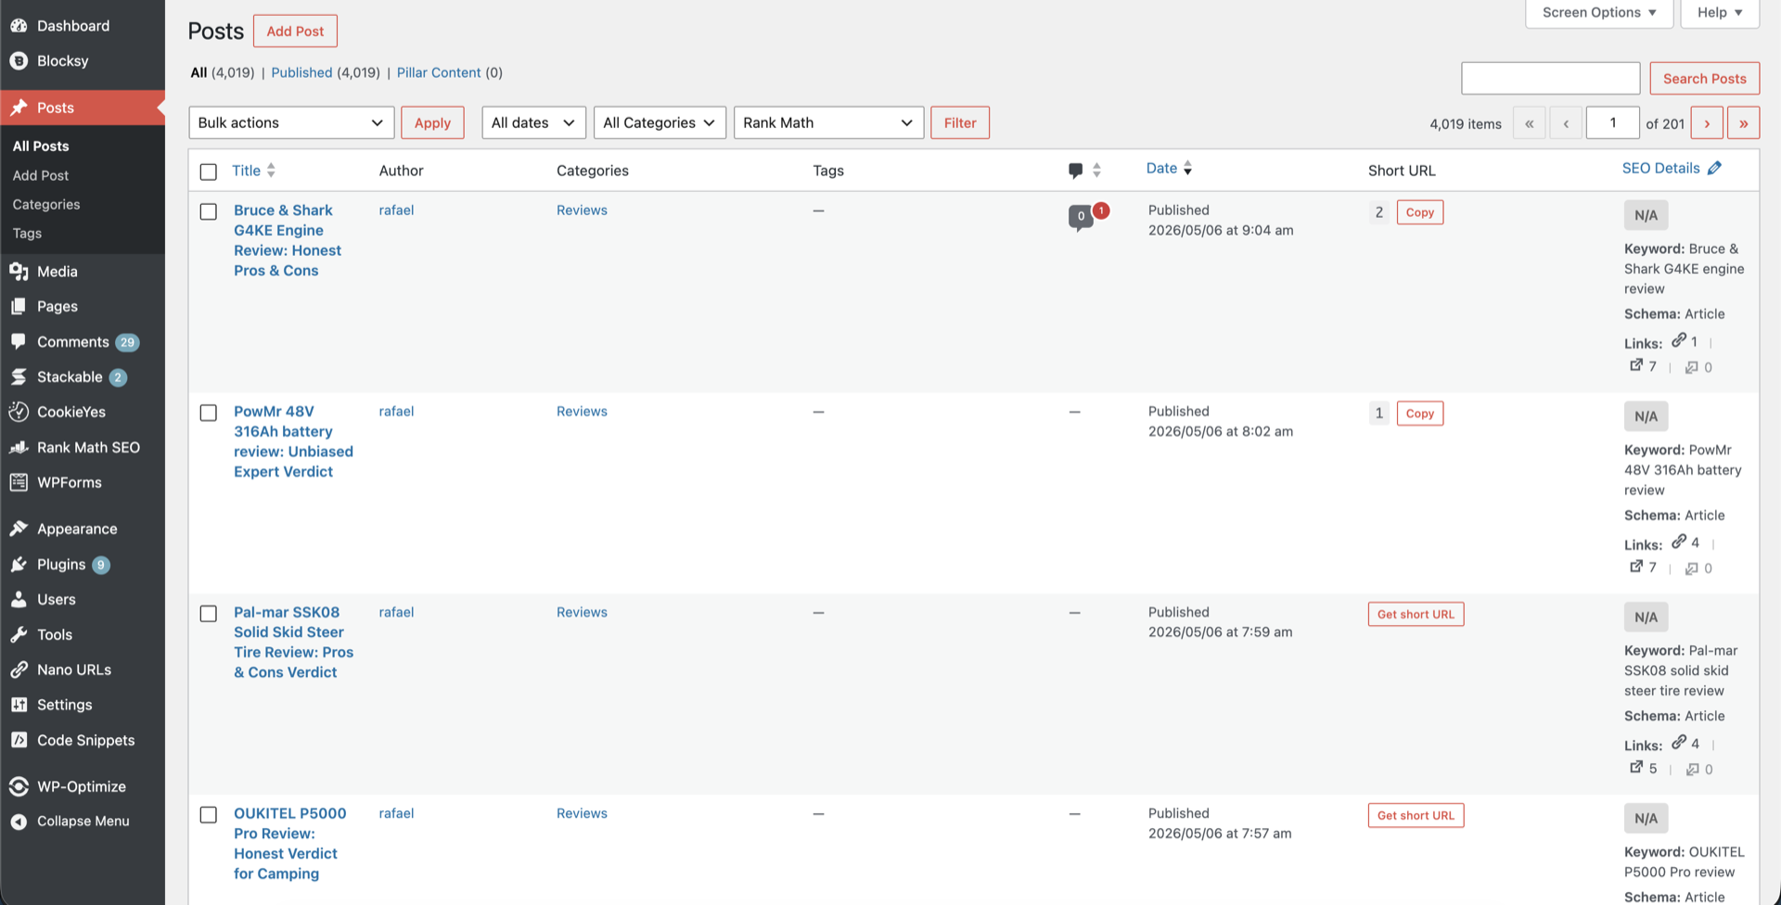Viewport: 1781px width, 905px height.
Task: Tick the OUKITEL P5000 Pro post checkbox
Action: (209, 815)
